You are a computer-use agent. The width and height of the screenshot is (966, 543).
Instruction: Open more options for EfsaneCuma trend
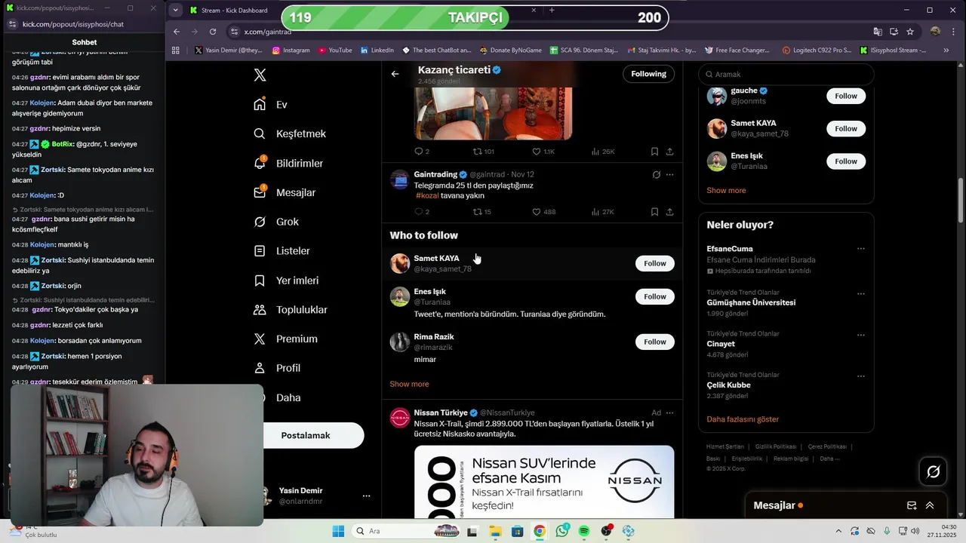coord(860,249)
